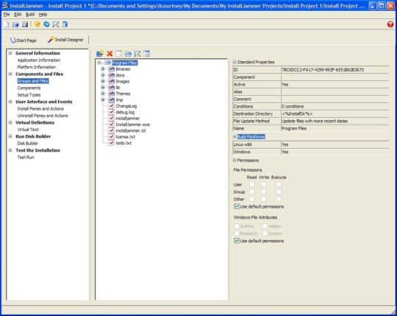Switch to the Install Designer tab
This screenshot has height=316, width=397.
coord(66,40)
